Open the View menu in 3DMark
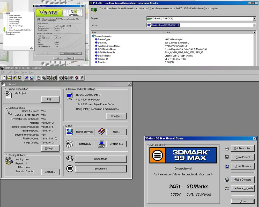Viewport: 259px width, 207px height. [24, 72]
